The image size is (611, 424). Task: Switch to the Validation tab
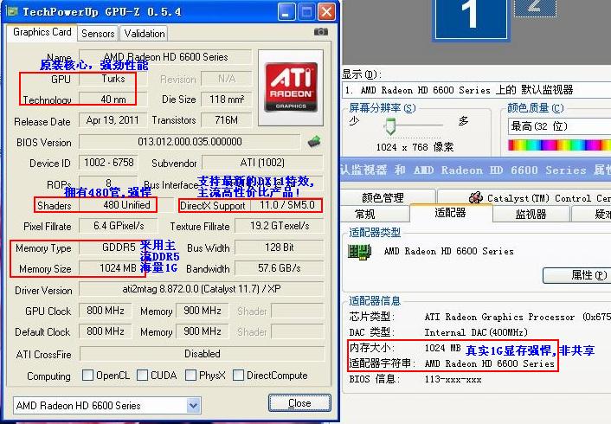[x=145, y=34]
